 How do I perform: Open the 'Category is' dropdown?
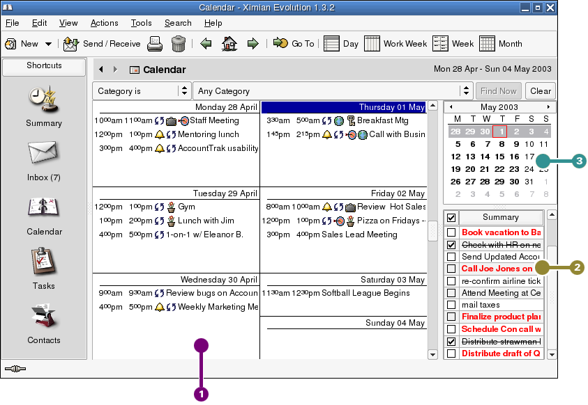142,91
